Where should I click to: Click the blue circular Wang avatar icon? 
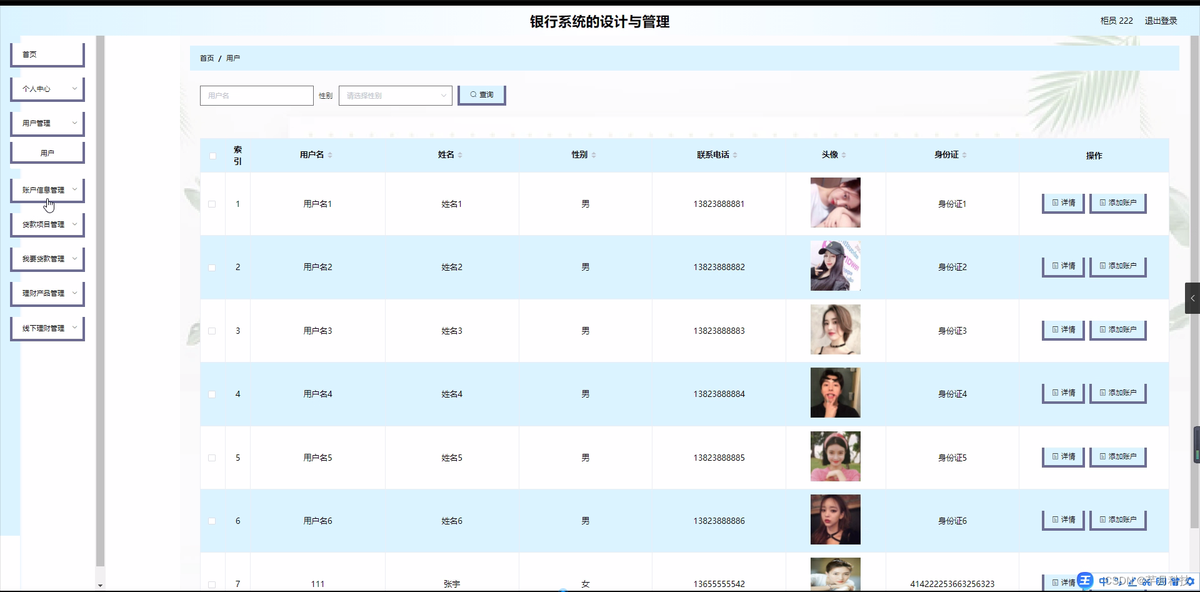point(1086,581)
